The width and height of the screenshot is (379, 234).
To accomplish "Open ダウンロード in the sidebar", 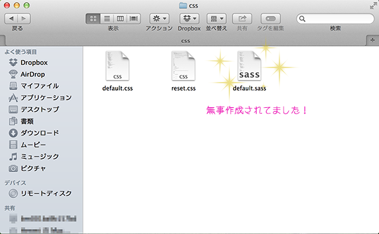I will pyautogui.click(x=34, y=133).
